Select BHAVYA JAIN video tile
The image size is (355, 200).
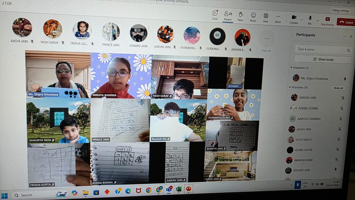232,136
